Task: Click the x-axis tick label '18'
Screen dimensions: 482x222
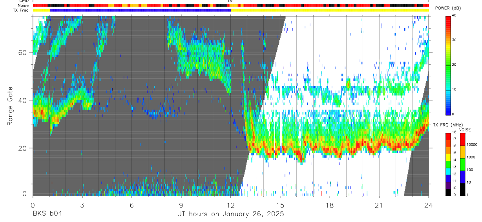Action: (330, 205)
